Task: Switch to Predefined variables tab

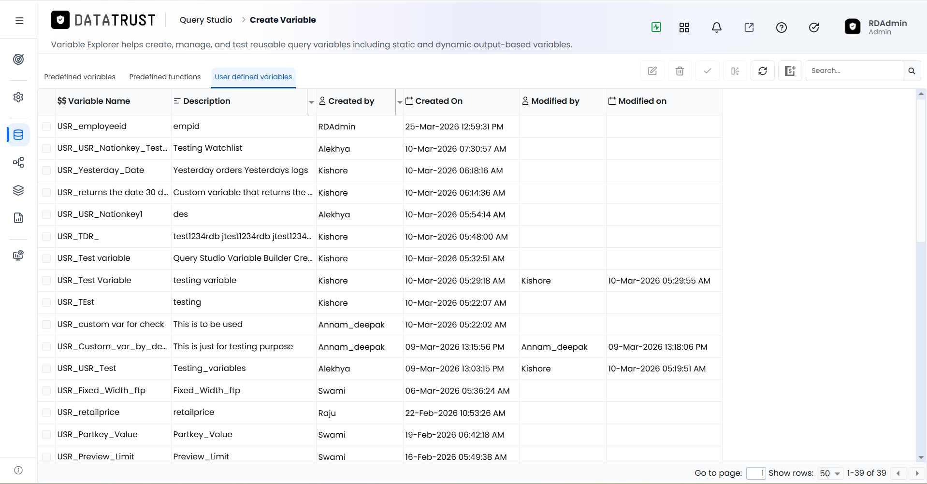Action: click(80, 77)
